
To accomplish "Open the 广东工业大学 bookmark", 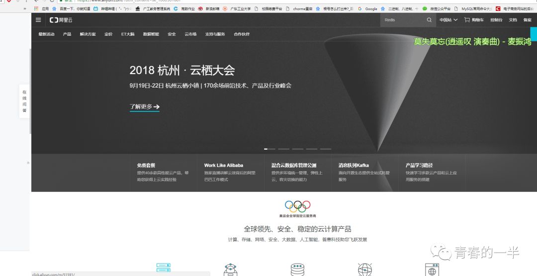I will (237, 8).
